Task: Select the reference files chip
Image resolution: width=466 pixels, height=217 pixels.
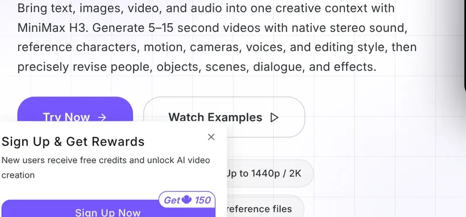Action: tap(266, 207)
